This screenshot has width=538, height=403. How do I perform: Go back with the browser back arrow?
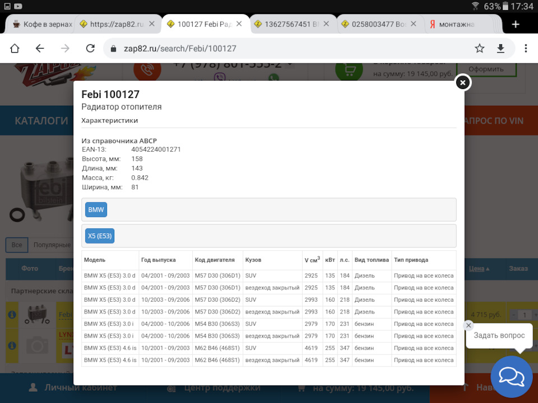[x=40, y=48]
